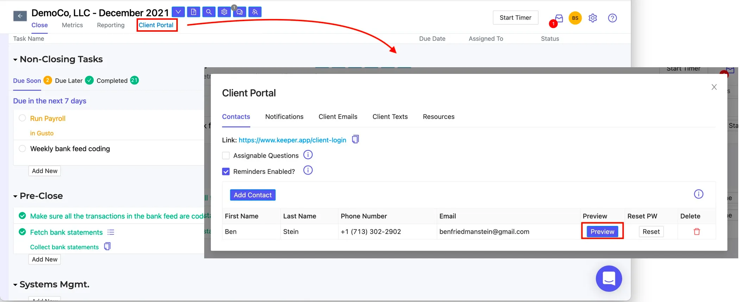Collapse the Pre-Close section
The image size is (740, 302).
click(x=15, y=196)
